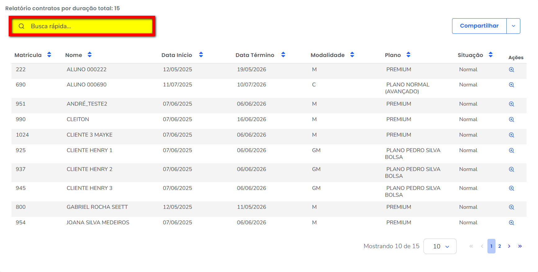The width and height of the screenshot is (538, 272).
Task: Sort by Nome using sort arrows
Action: (x=90, y=55)
